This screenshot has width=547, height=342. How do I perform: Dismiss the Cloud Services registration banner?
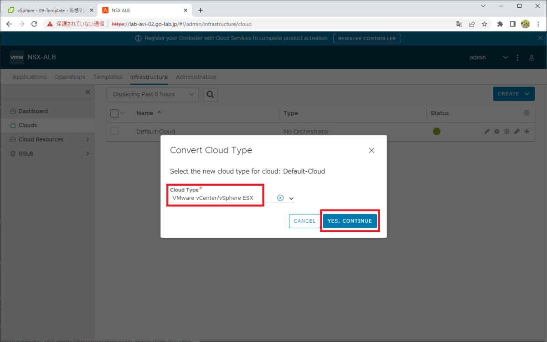[x=540, y=38]
